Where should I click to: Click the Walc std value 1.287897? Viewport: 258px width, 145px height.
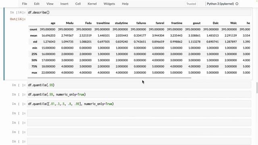point(231,42)
